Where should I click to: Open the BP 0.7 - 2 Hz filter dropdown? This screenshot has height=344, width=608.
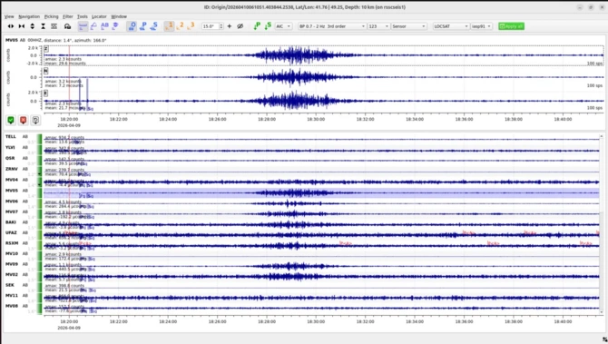[x=332, y=26]
